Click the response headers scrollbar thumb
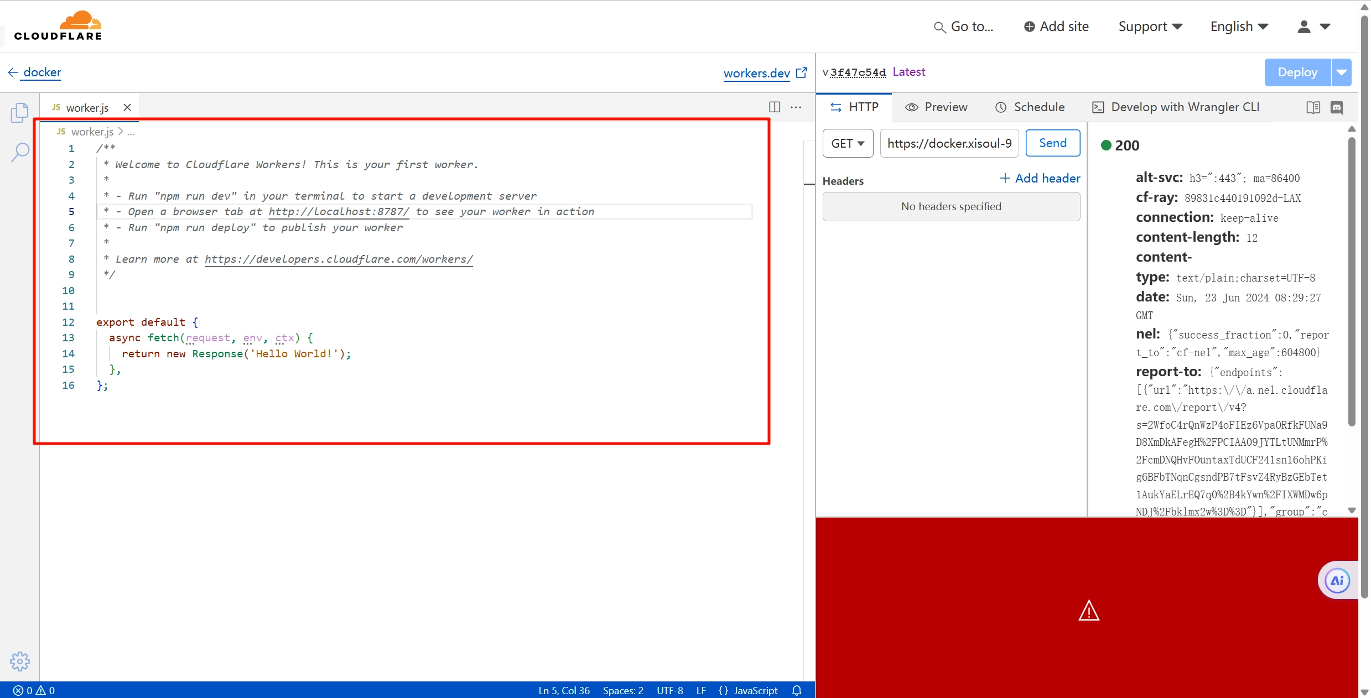Image resolution: width=1371 pixels, height=698 pixels. click(1352, 282)
